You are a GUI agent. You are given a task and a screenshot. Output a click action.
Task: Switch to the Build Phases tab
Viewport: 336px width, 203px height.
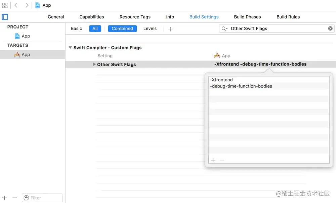coord(247,17)
